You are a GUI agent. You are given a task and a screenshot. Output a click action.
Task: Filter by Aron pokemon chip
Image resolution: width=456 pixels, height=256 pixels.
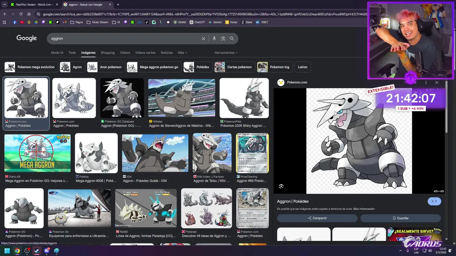[106, 67]
